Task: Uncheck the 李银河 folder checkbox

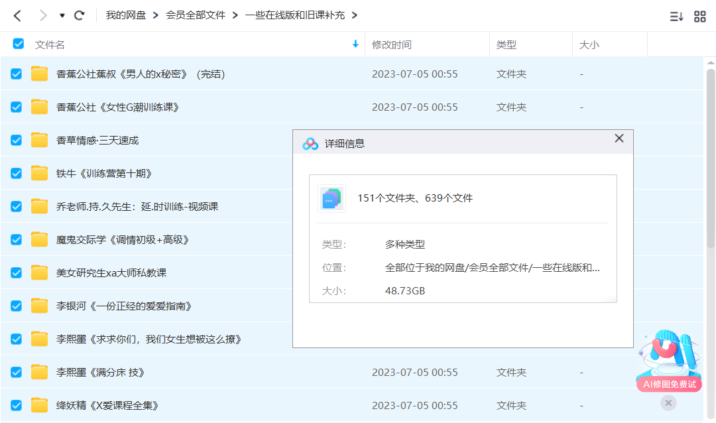Action: 17,306
